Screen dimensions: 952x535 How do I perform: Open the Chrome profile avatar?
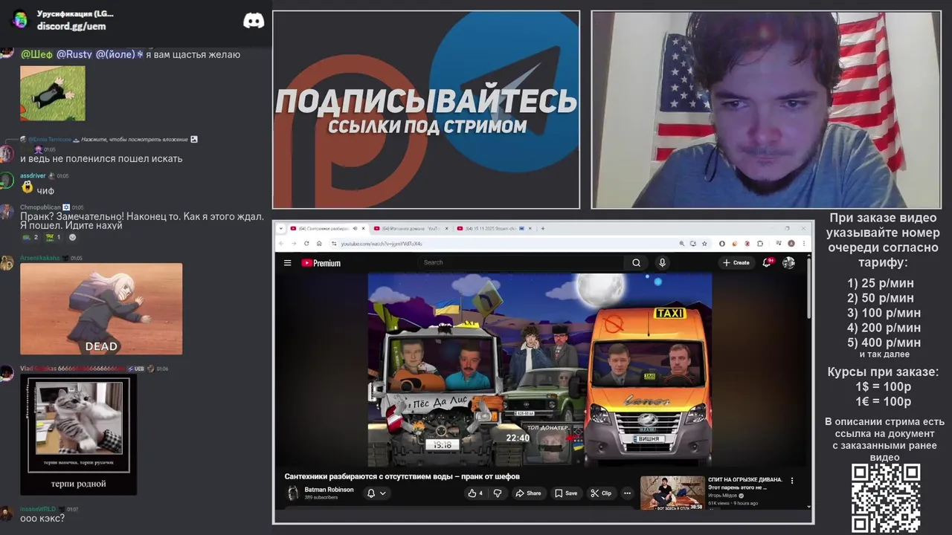(x=791, y=244)
